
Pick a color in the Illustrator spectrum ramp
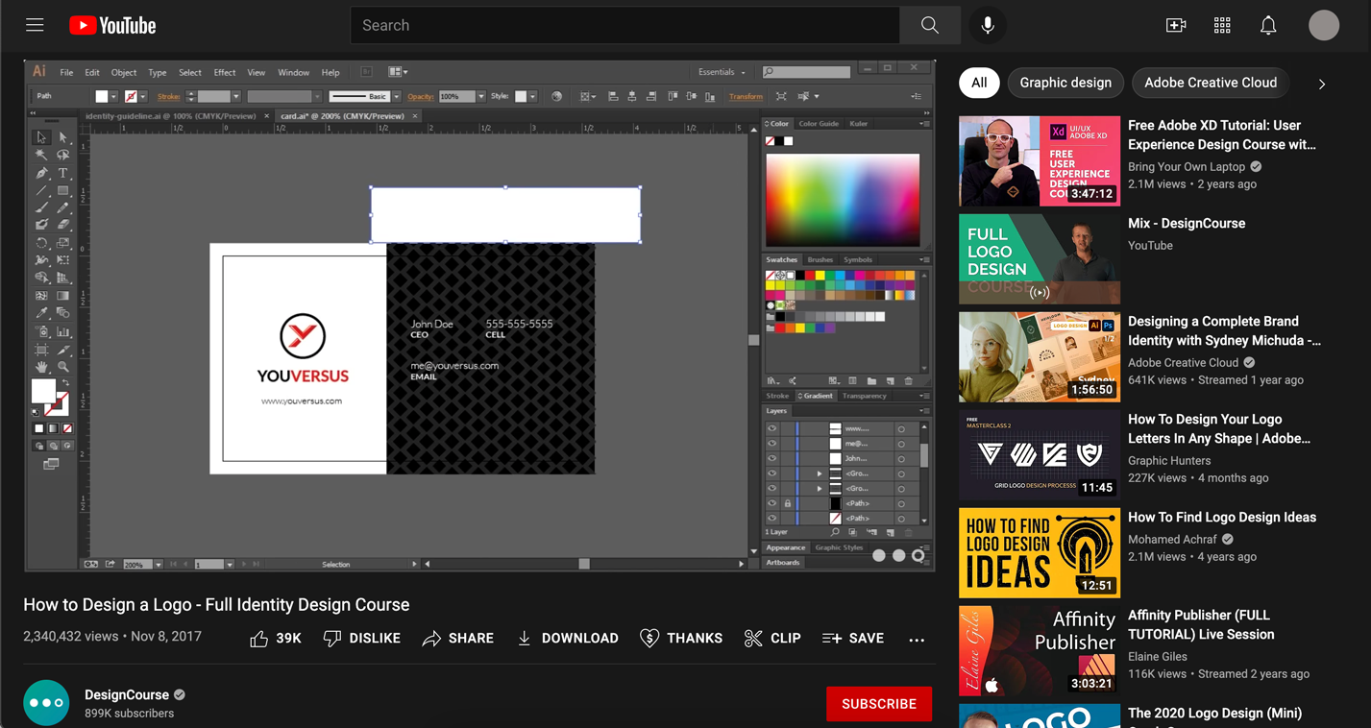point(843,200)
